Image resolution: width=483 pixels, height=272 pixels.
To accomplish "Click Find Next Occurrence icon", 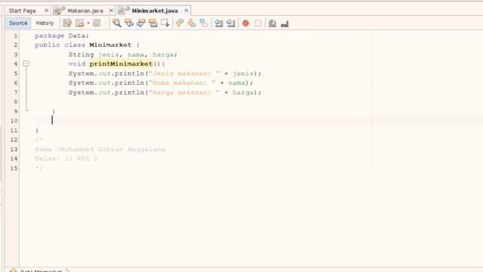I will [141, 23].
